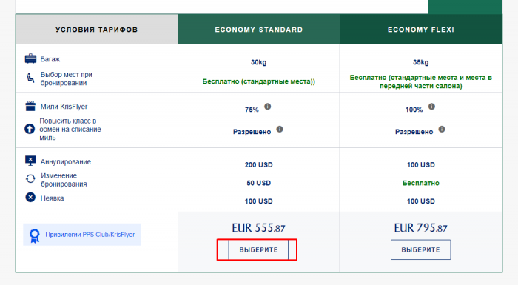
Task: Select the Economy Standard fare column header
Action: pyautogui.click(x=259, y=30)
